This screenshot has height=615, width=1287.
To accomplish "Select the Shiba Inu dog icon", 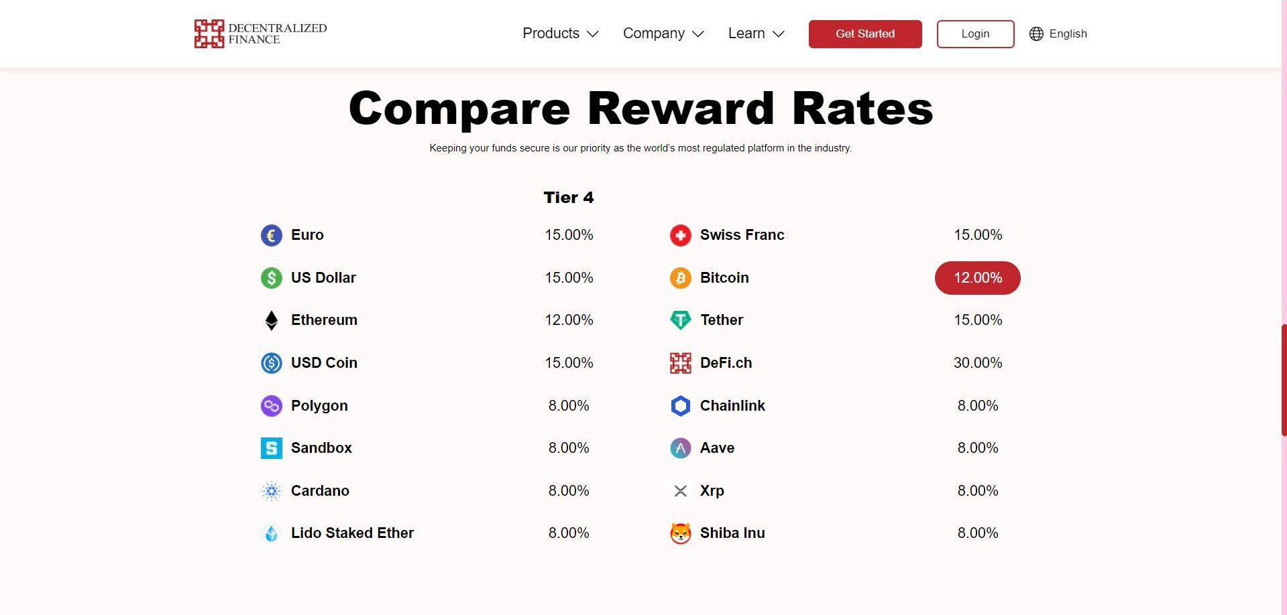I will click(x=680, y=533).
